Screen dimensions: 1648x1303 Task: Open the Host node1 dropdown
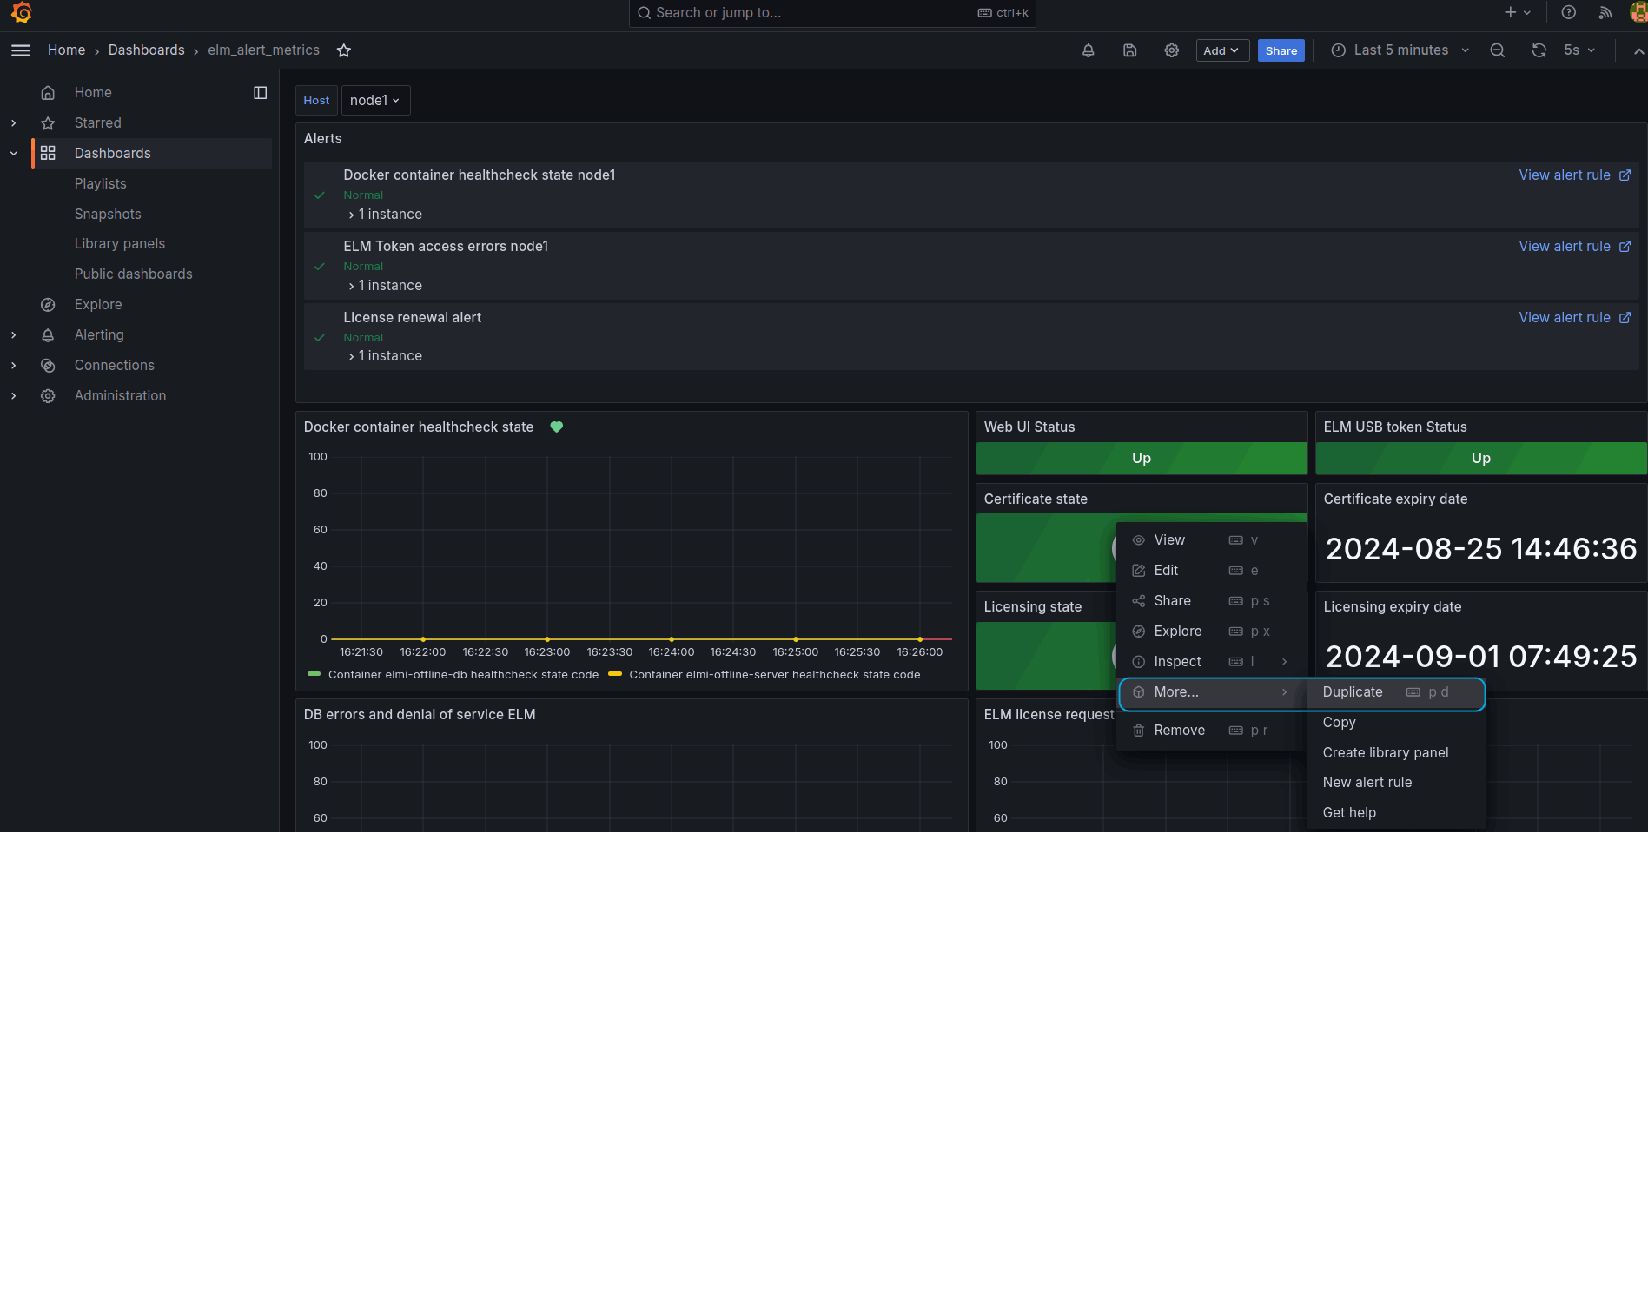click(375, 101)
